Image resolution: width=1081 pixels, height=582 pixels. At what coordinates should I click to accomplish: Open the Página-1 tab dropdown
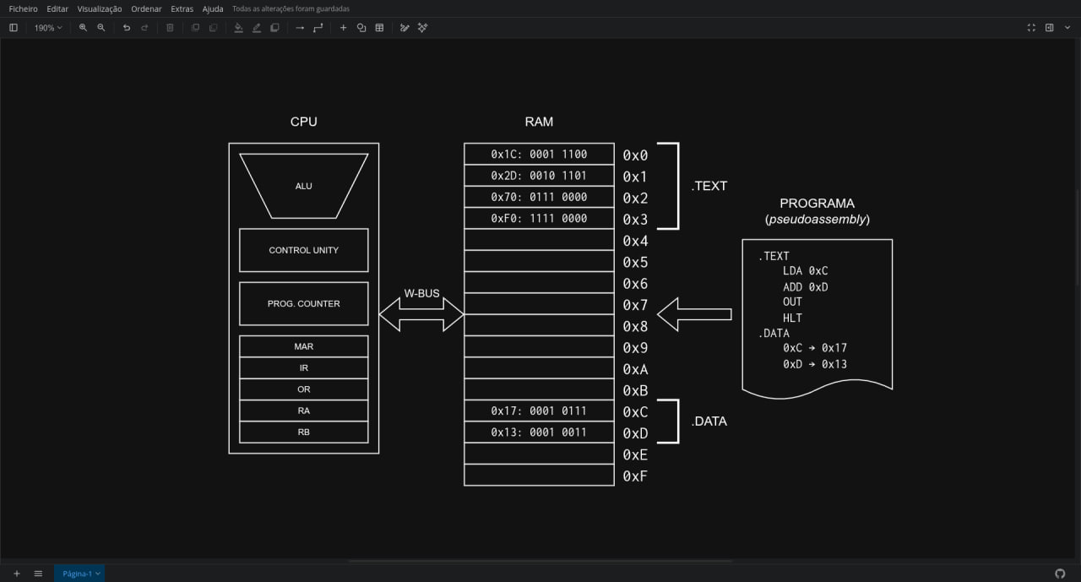pos(81,574)
